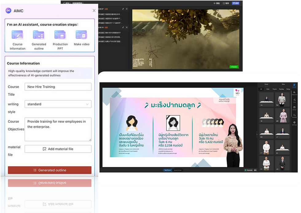
Task: Select the Sitting avatar filter
Action: coord(288,89)
